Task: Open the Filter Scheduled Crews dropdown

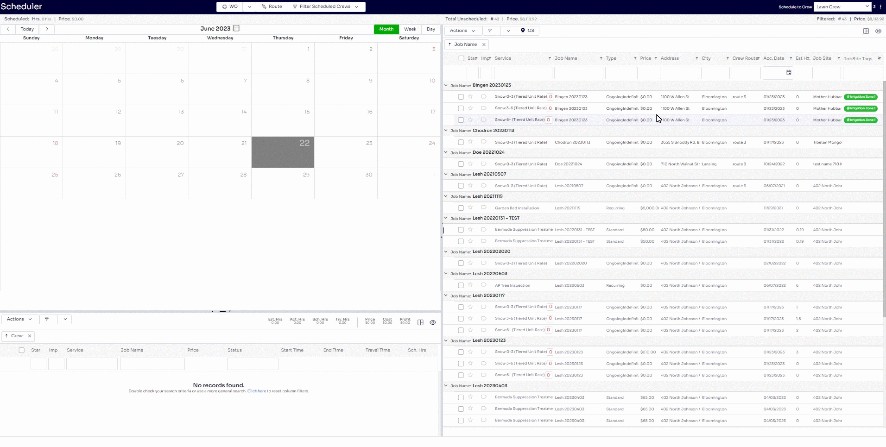Action: click(x=326, y=6)
